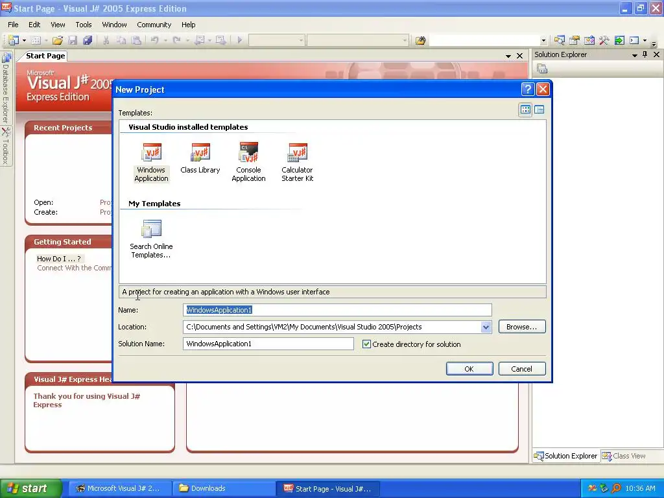Open Search Online Templates item
The height and width of the screenshot is (498, 664).
[151, 239]
